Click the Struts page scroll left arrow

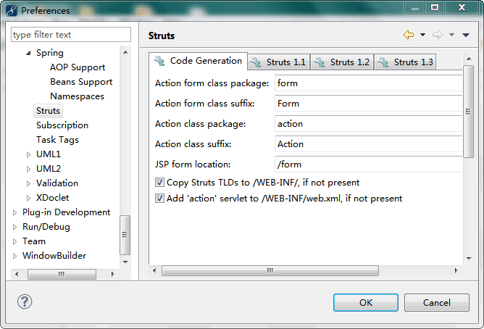[154, 271]
